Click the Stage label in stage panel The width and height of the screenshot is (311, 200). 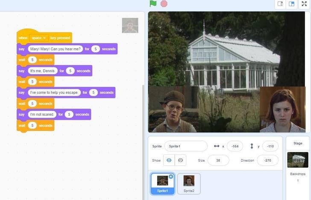click(298, 143)
